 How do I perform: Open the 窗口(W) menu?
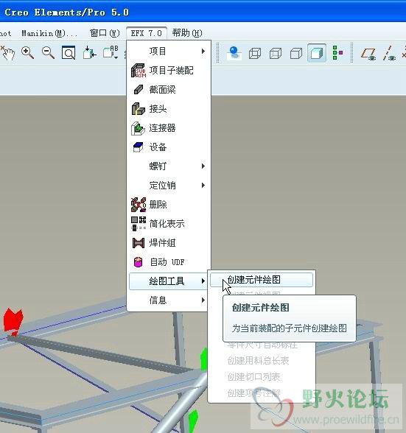pos(105,33)
